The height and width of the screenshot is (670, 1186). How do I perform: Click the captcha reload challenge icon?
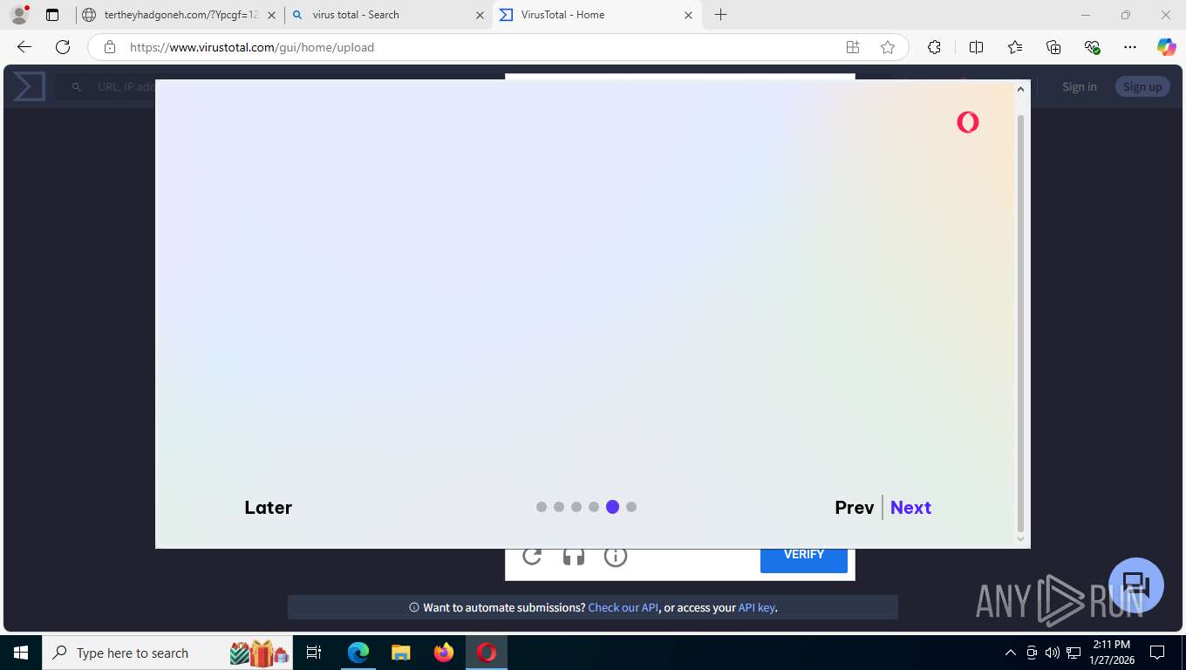pyautogui.click(x=532, y=556)
